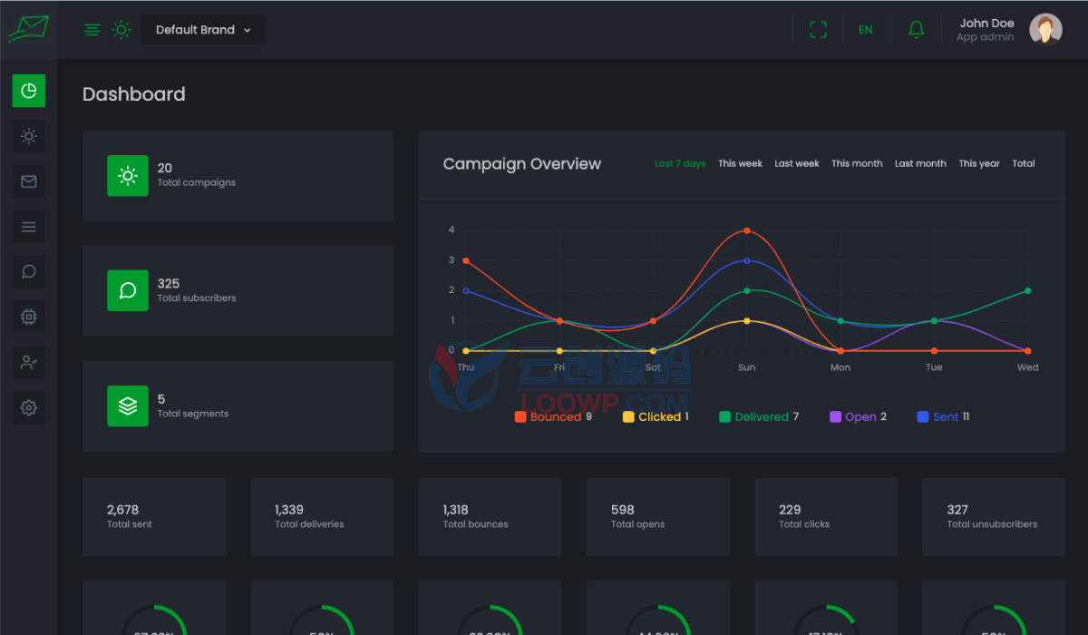This screenshot has width=1088, height=635.
Task: Click green sun icon on Total campaigns card
Action: [x=128, y=175]
